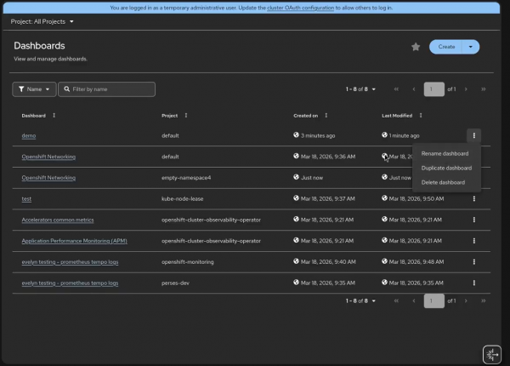Sort table by Created on column

pyautogui.click(x=326, y=115)
